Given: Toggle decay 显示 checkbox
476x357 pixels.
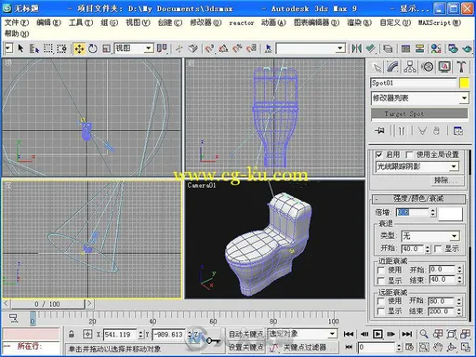Looking at the screenshot, I should [x=438, y=248].
